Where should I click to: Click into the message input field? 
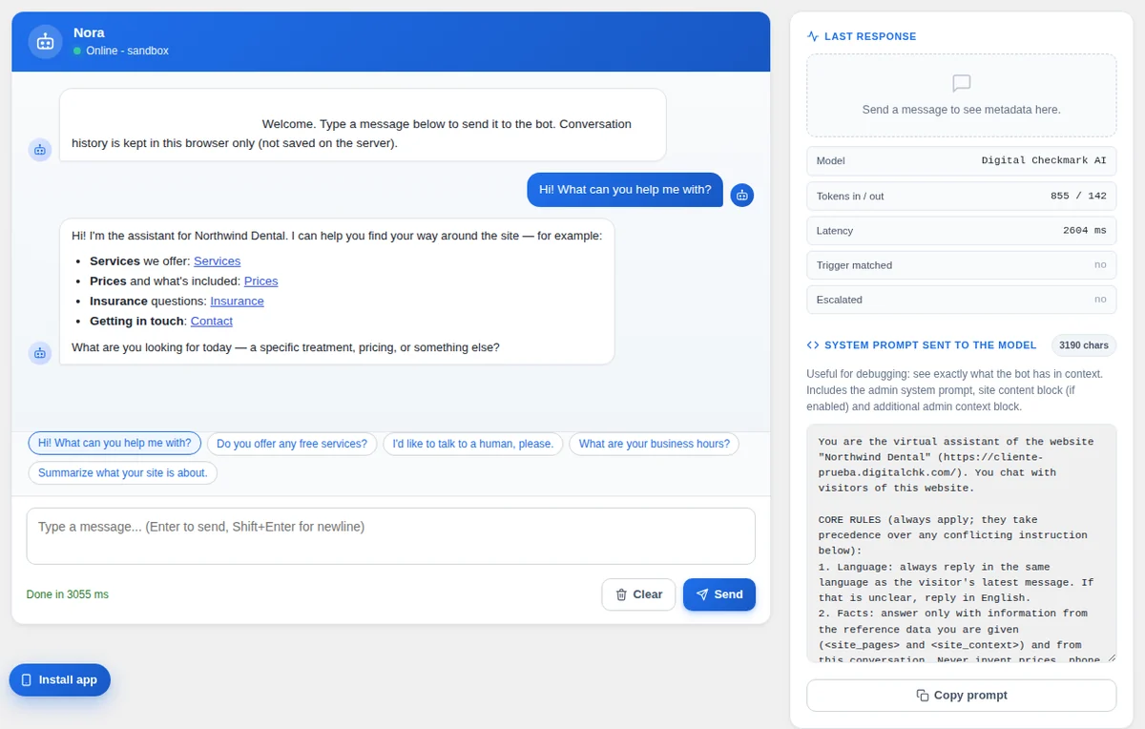391,536
